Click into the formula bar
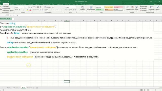 tap(90, 15)
